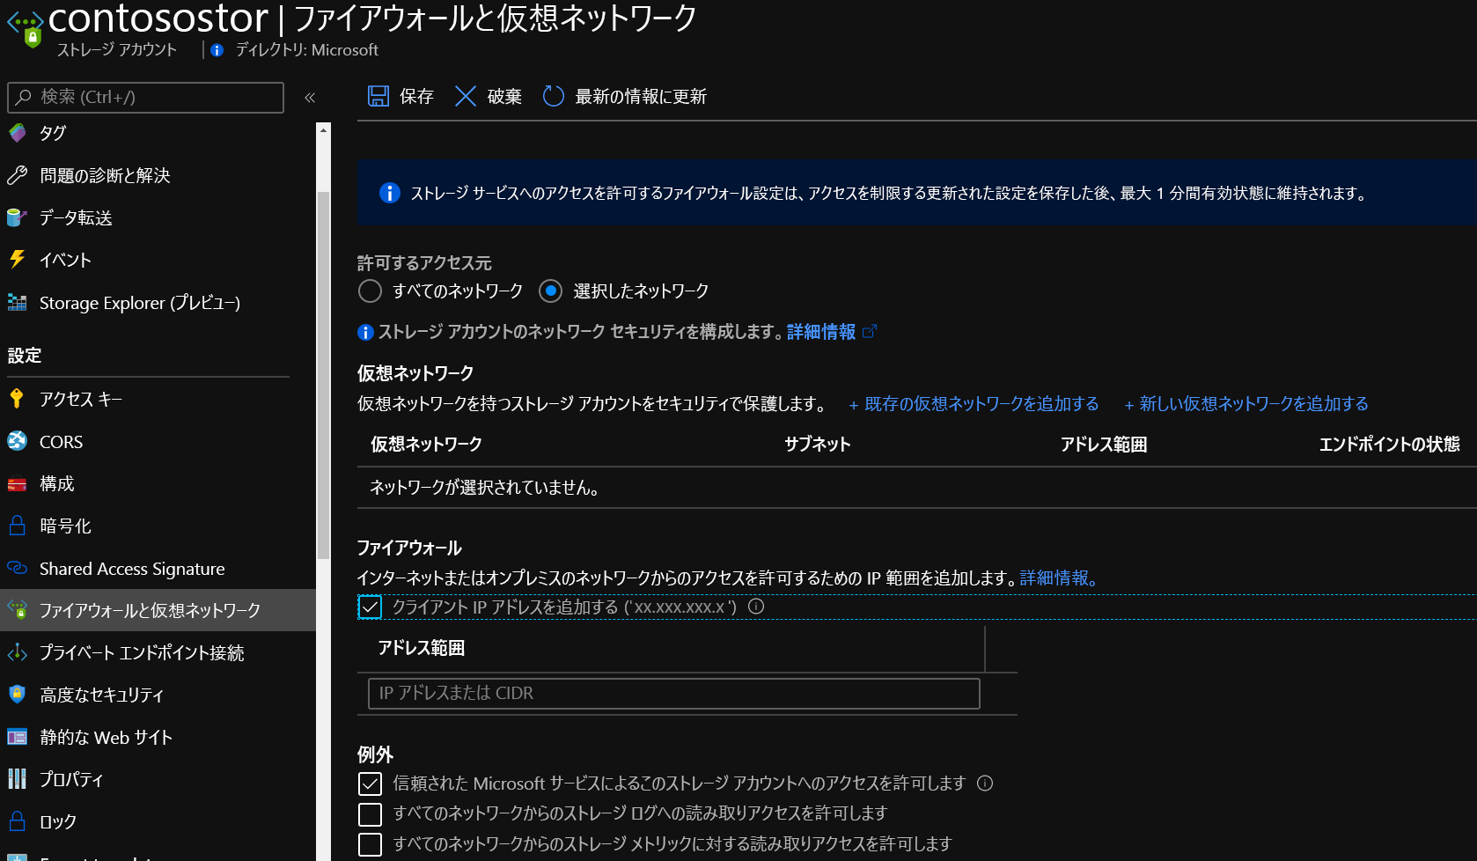Click the Storage Explorer icon
The image size is (1477, 861).
click(17, 302)
